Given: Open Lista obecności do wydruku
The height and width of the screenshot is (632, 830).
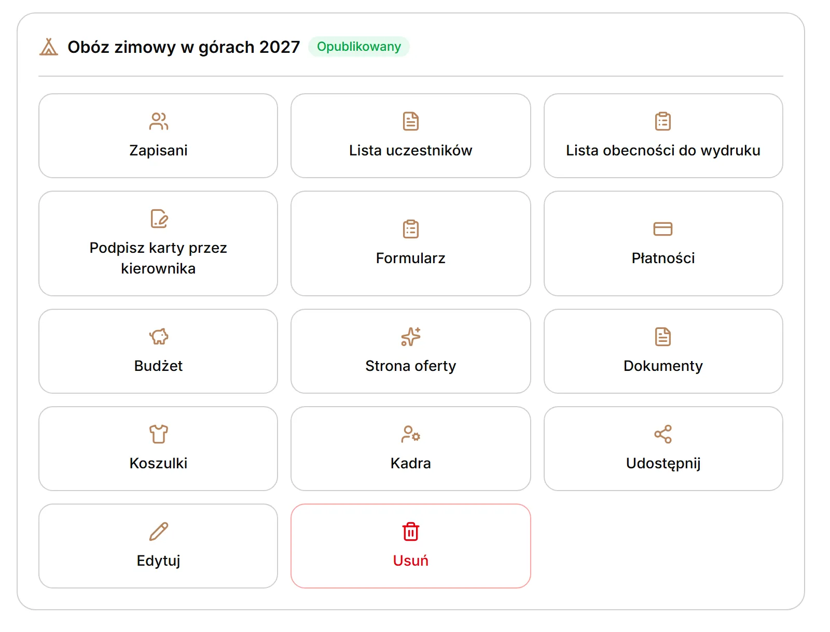Looking at the screenshot, I should click(x=663, y=136).
